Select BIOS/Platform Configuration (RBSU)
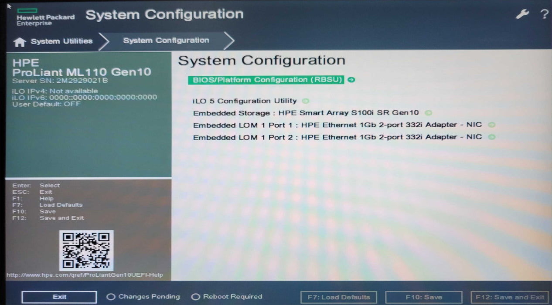This screenshot has width=552, height=305. tap(266, 80)
